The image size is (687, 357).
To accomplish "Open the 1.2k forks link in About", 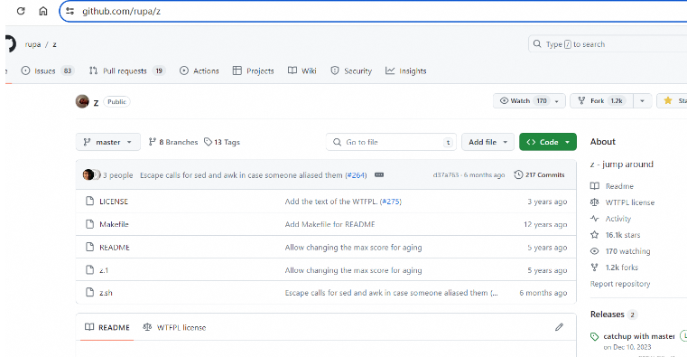I will (x=614, y=268).
